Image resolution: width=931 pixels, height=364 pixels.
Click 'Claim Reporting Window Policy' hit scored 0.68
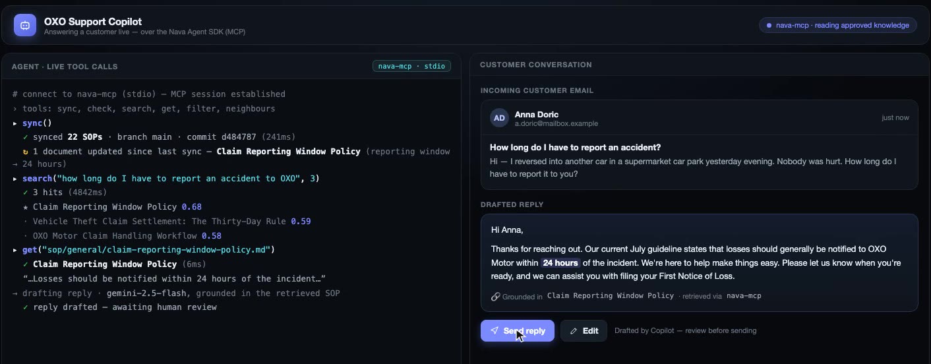[105, 207]
